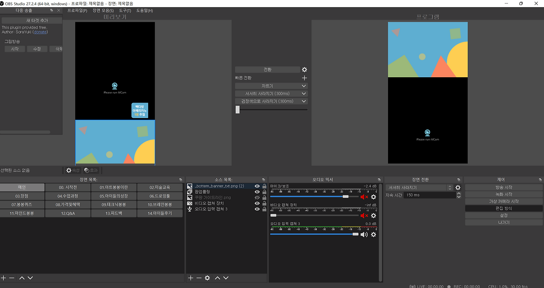Start recording with 녹화 시작
The width and height of the screenshot is (544, 288).
click(504, 194)
